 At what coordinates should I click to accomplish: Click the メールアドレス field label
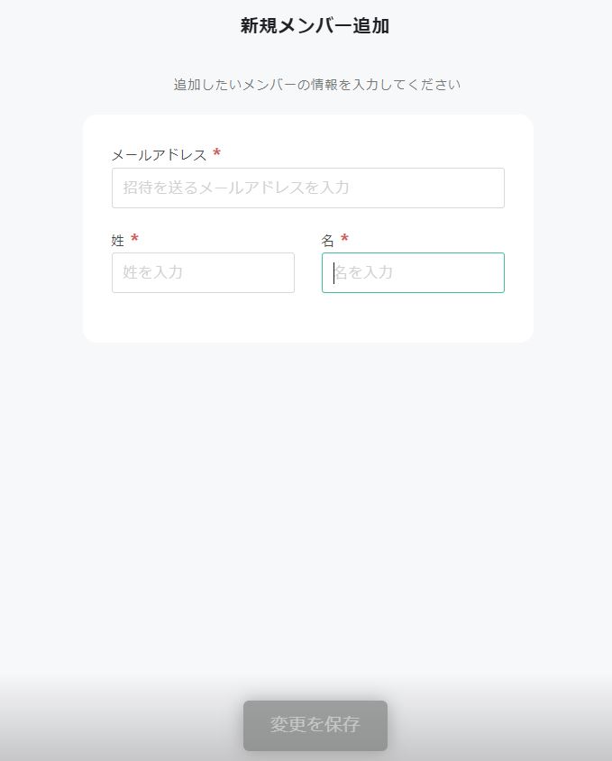159,155
